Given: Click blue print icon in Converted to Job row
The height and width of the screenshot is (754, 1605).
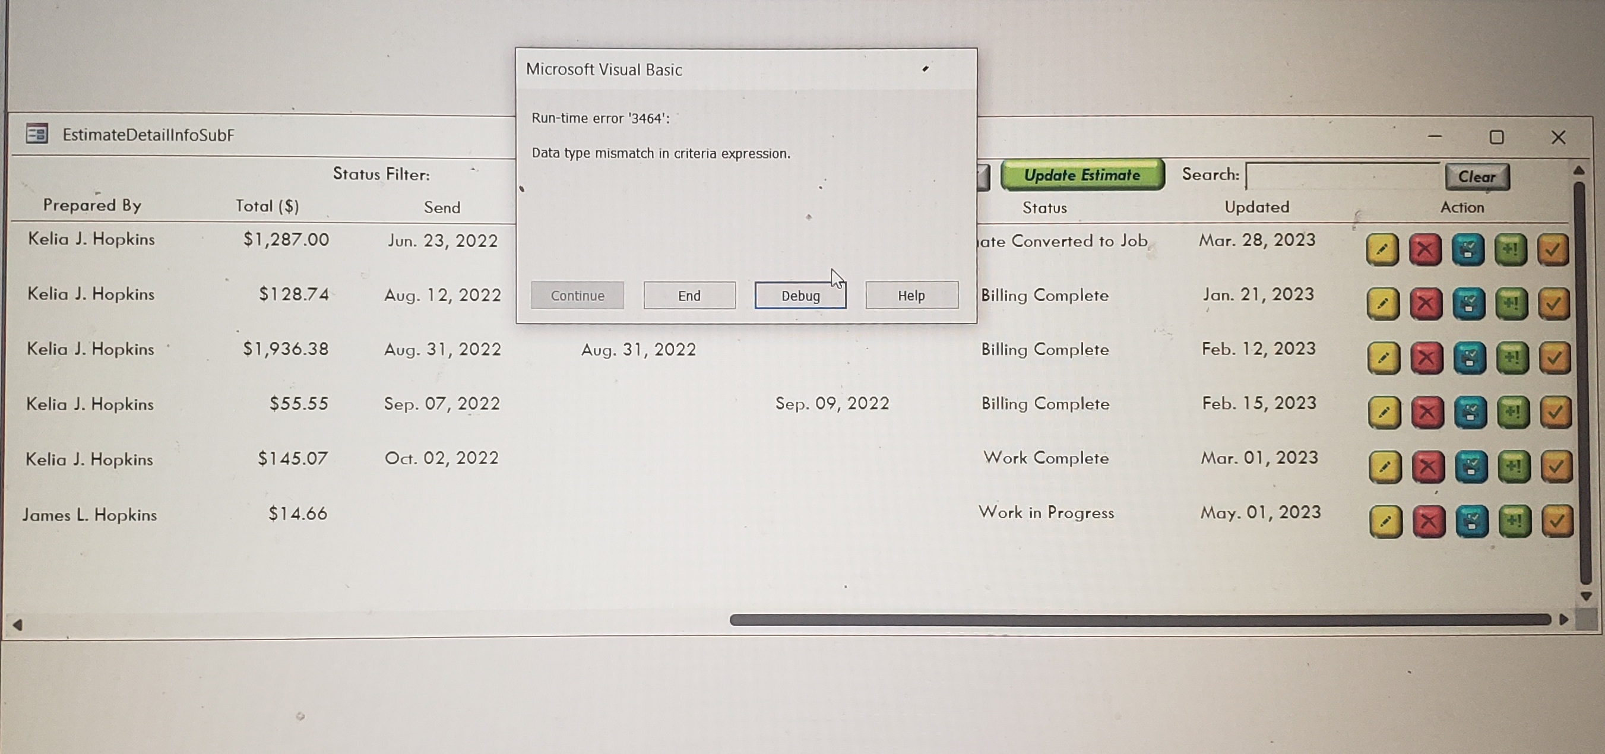Looking at the screenshot, I should coord(1468,250).
